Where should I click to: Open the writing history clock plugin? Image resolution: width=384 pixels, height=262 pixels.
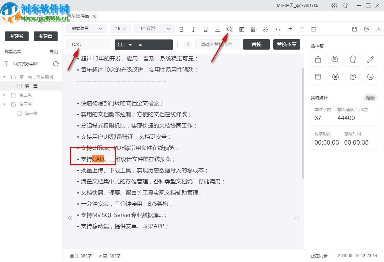370,77
